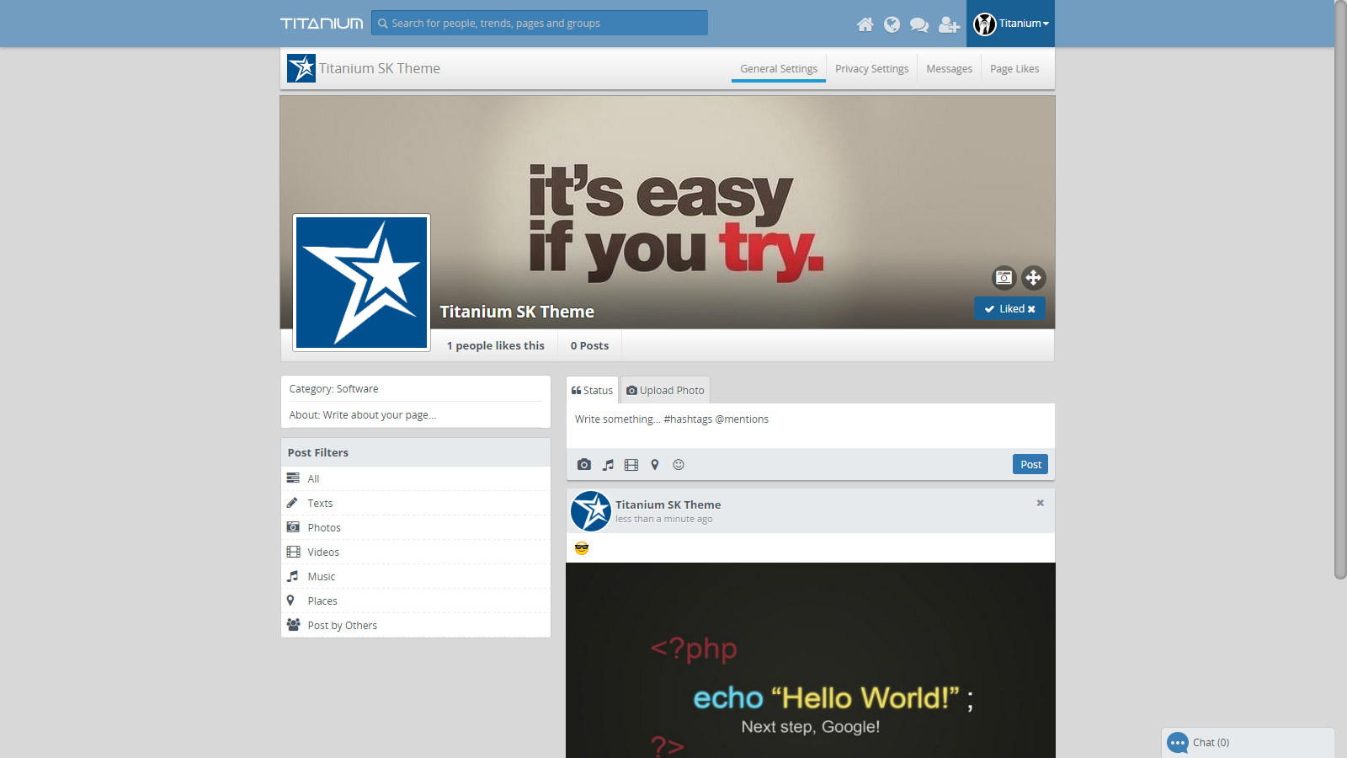Filter posts by Texts

pyautogui.click(x=416, y=503)
